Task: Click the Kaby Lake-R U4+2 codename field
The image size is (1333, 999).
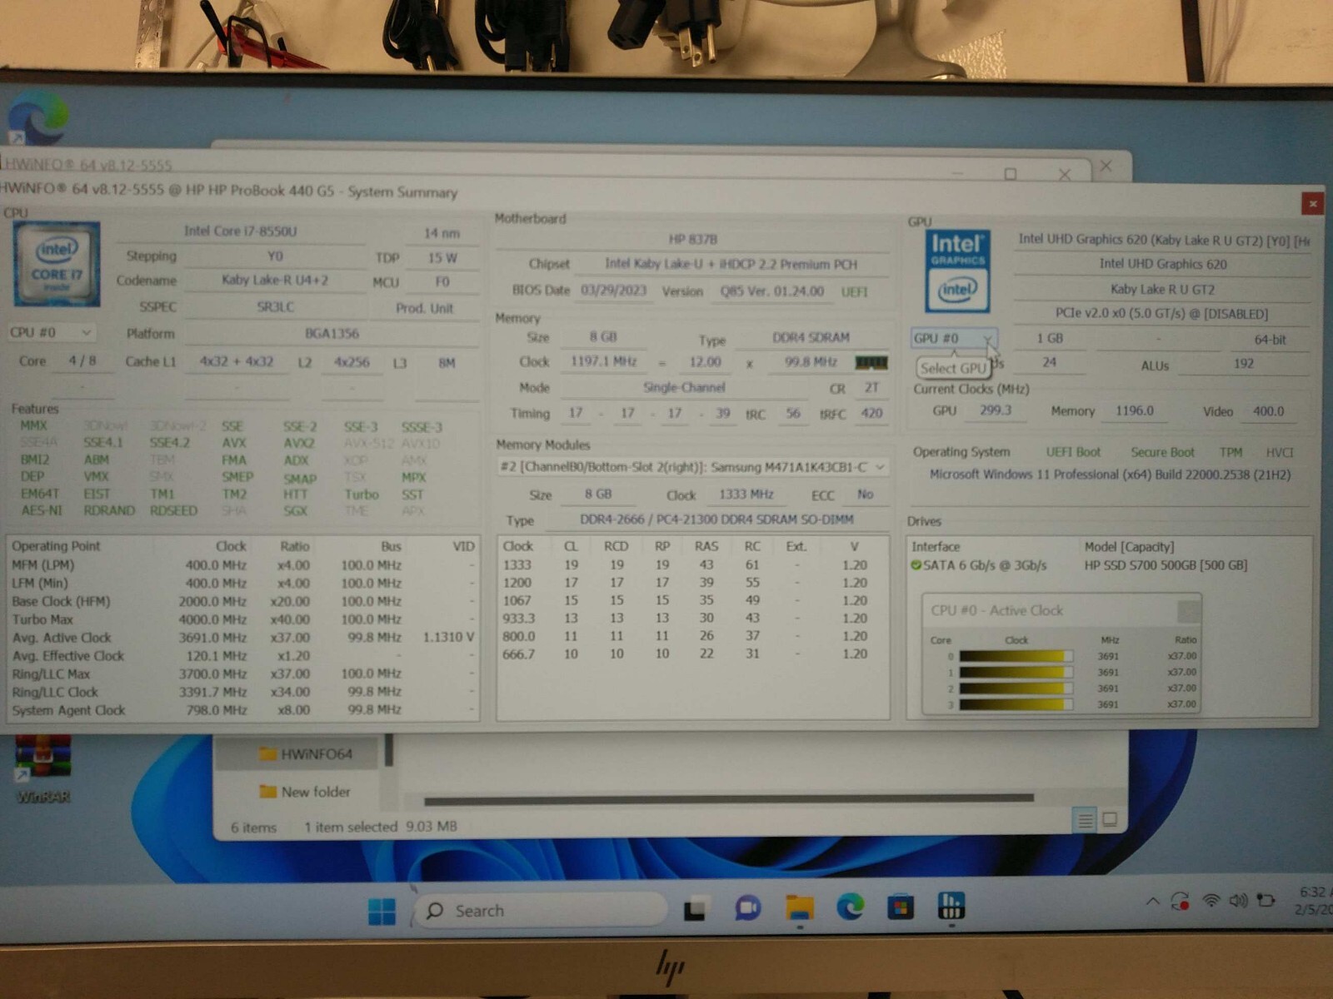Action: tap(274, 281)
